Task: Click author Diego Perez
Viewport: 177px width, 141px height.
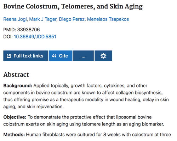Action: point(72,19)
